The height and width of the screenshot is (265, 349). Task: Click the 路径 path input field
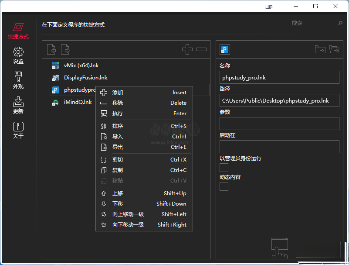pos(279,100)
